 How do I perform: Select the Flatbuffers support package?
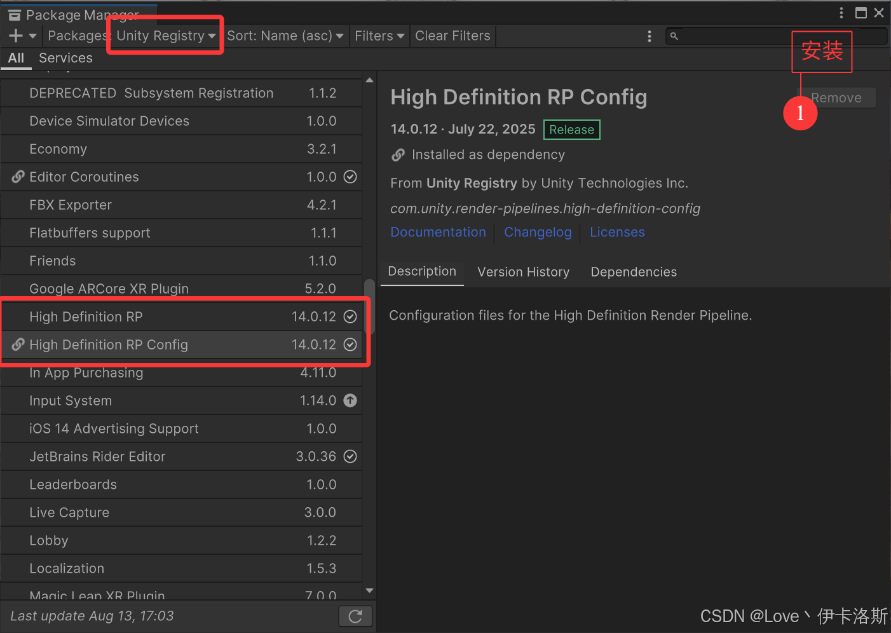click(x=181, y=233)
